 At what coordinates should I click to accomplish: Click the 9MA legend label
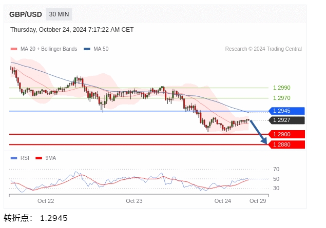click(x=51, y=158)
